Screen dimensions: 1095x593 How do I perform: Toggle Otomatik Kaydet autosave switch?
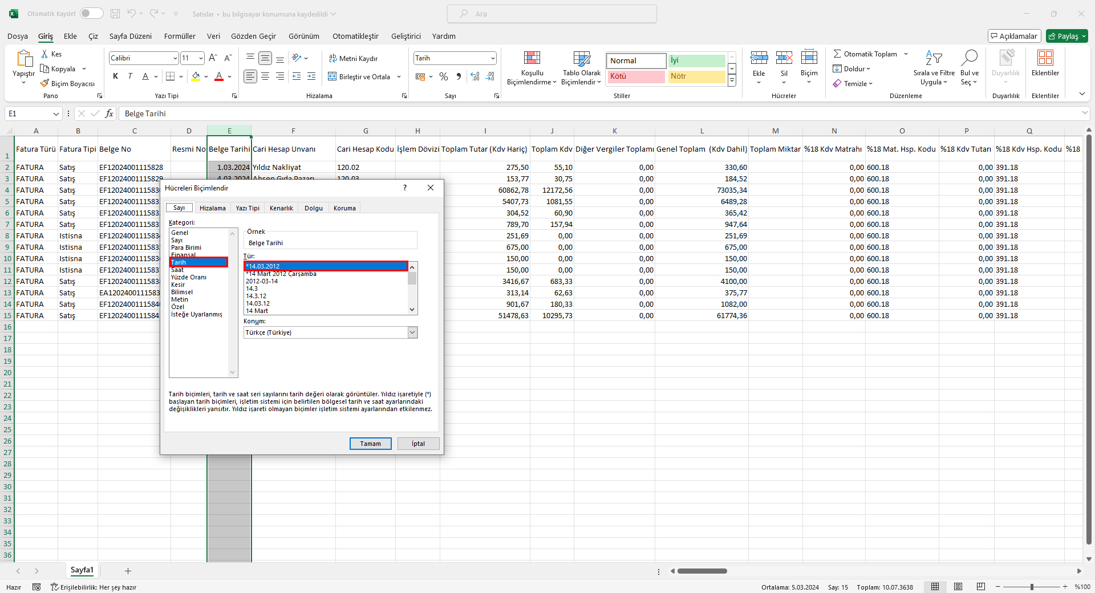tap(91, 13)
